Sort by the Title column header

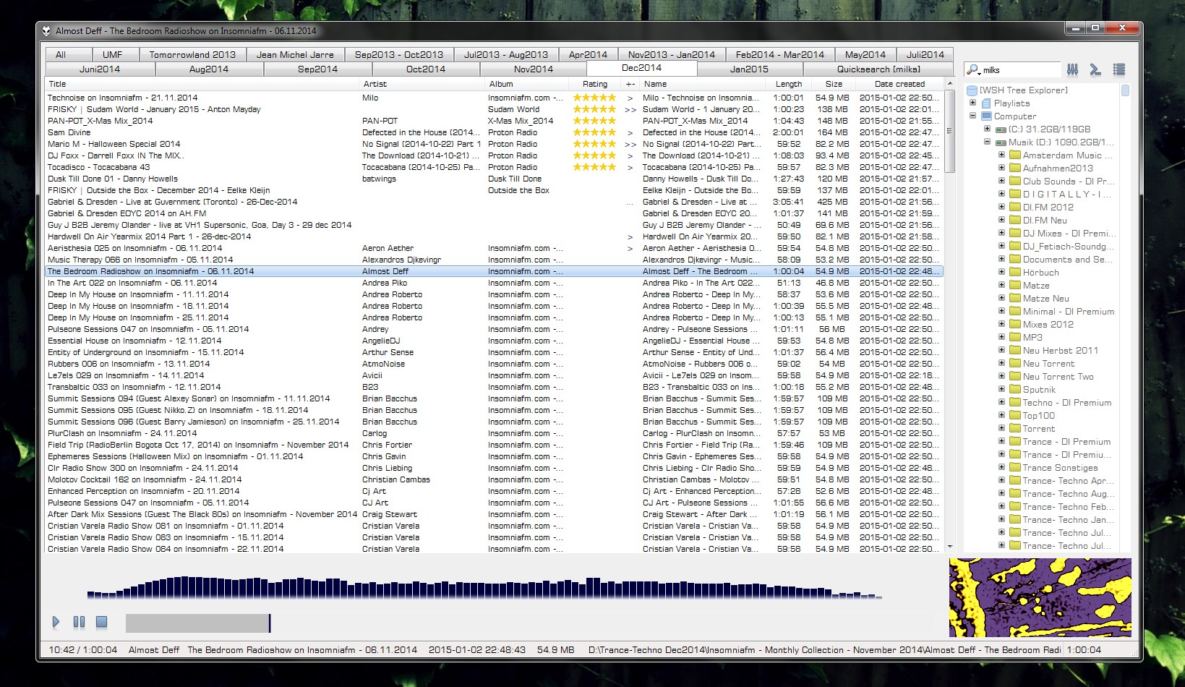[x=202, y=84]
